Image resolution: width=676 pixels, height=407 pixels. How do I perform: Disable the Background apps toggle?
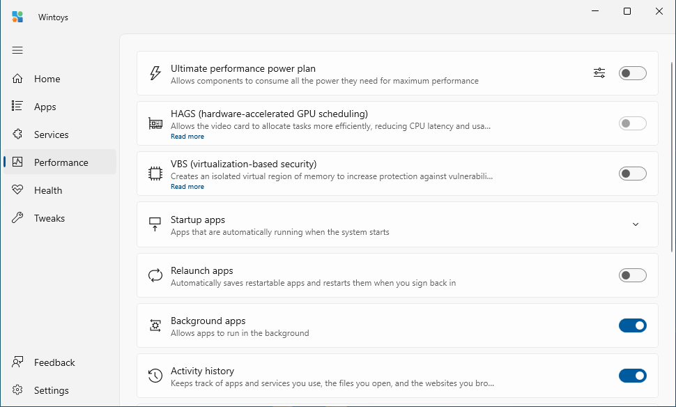(633, 325)
